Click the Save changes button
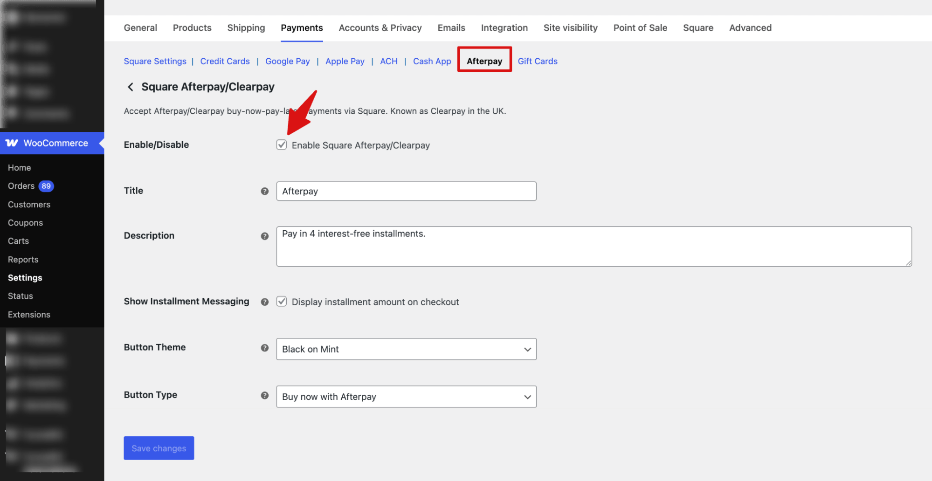Image resolution: width=932 pixels, height=481 pixels. click(159, 448)
